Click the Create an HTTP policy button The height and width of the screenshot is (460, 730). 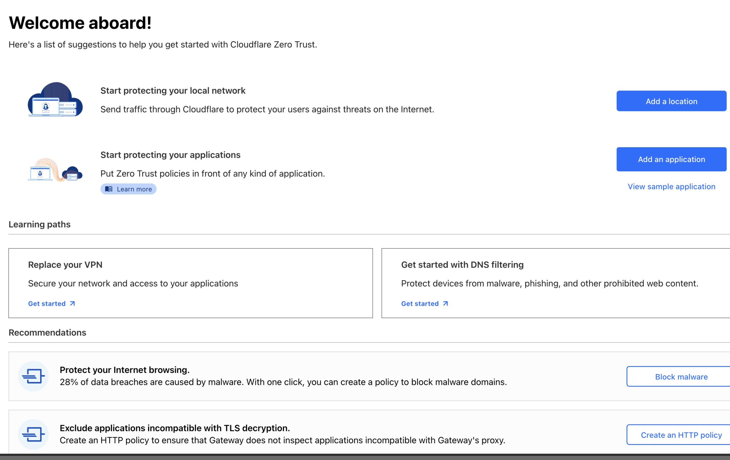click(679, 435)
